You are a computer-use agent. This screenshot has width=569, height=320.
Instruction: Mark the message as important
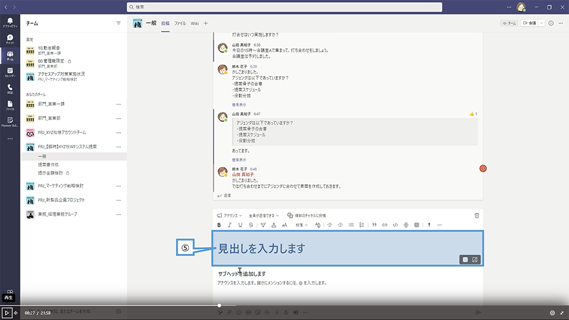429,225
